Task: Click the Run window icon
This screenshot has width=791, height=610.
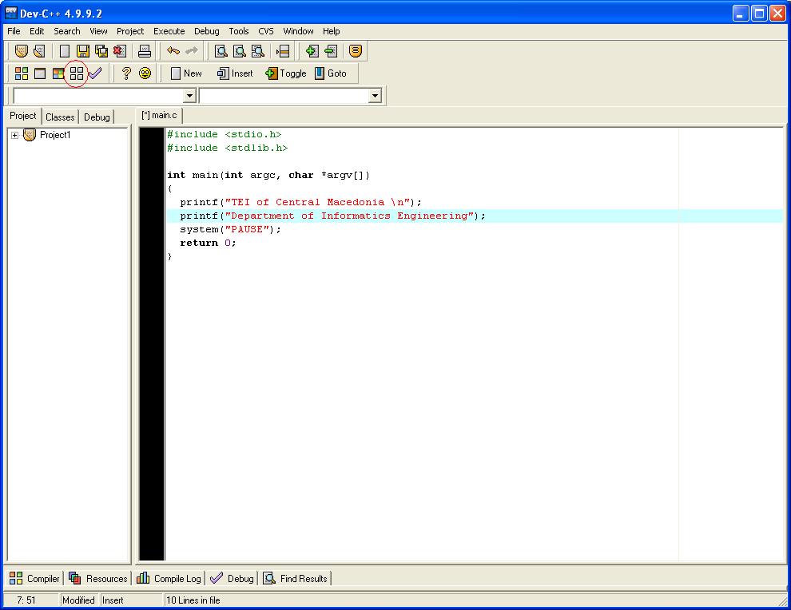Action: point(40,73)
